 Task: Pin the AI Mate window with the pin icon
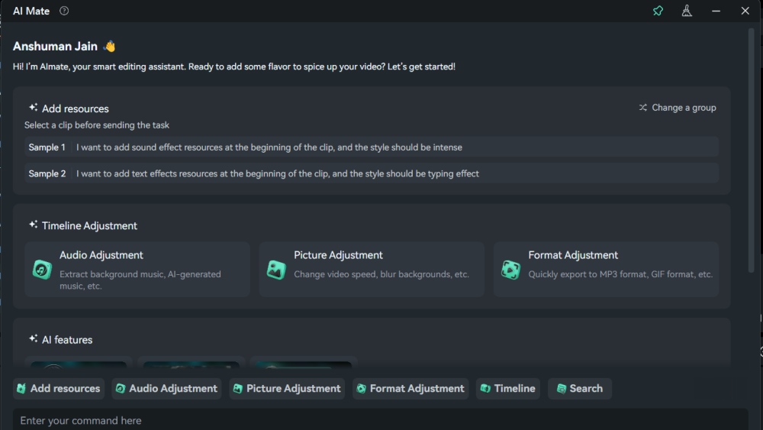coord(658,11)
